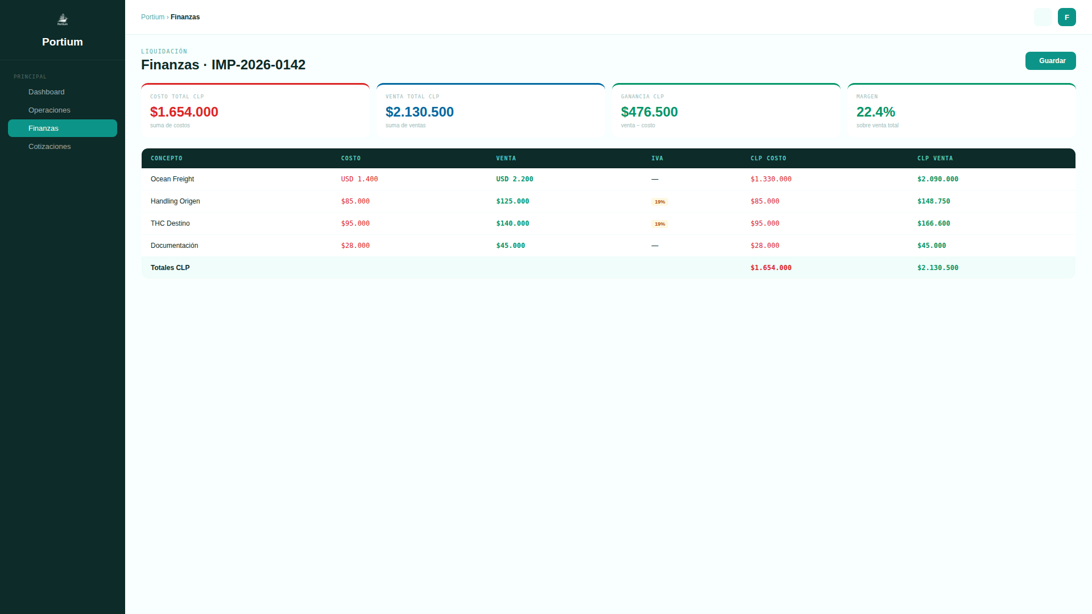The height and width of the screenshot is (614, 1092).
Task: Click the COSTO column header
Action: click(351, 159)
